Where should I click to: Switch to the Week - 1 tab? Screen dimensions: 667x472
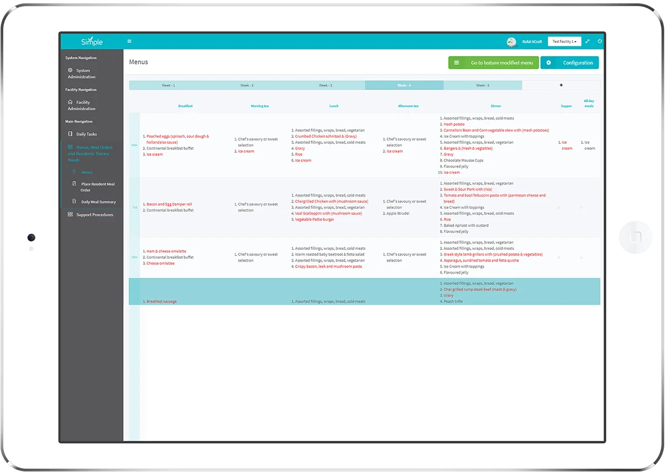click(168, 86)
